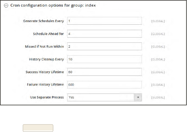The width and height of the screenshot is (187, 132).
Task: Open the Use Separate Process dropdown
Action: [x=101, y=97]
